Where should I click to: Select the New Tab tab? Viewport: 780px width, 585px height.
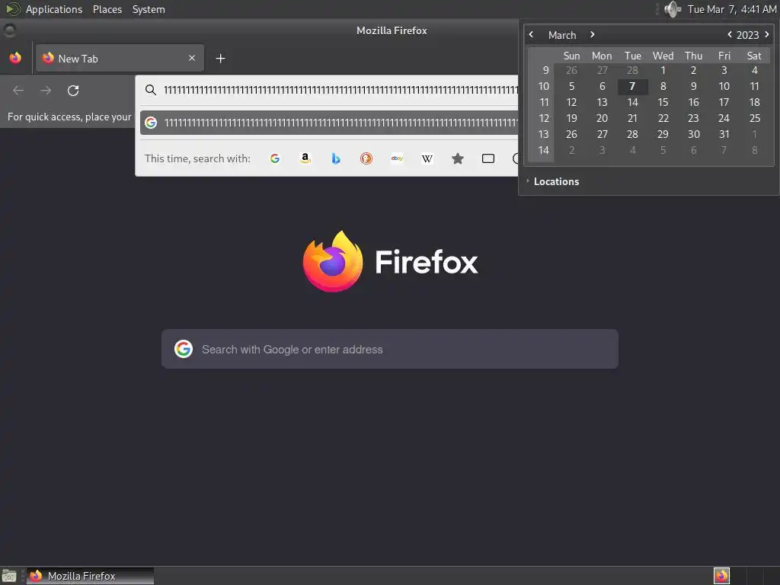pos(120,58)
